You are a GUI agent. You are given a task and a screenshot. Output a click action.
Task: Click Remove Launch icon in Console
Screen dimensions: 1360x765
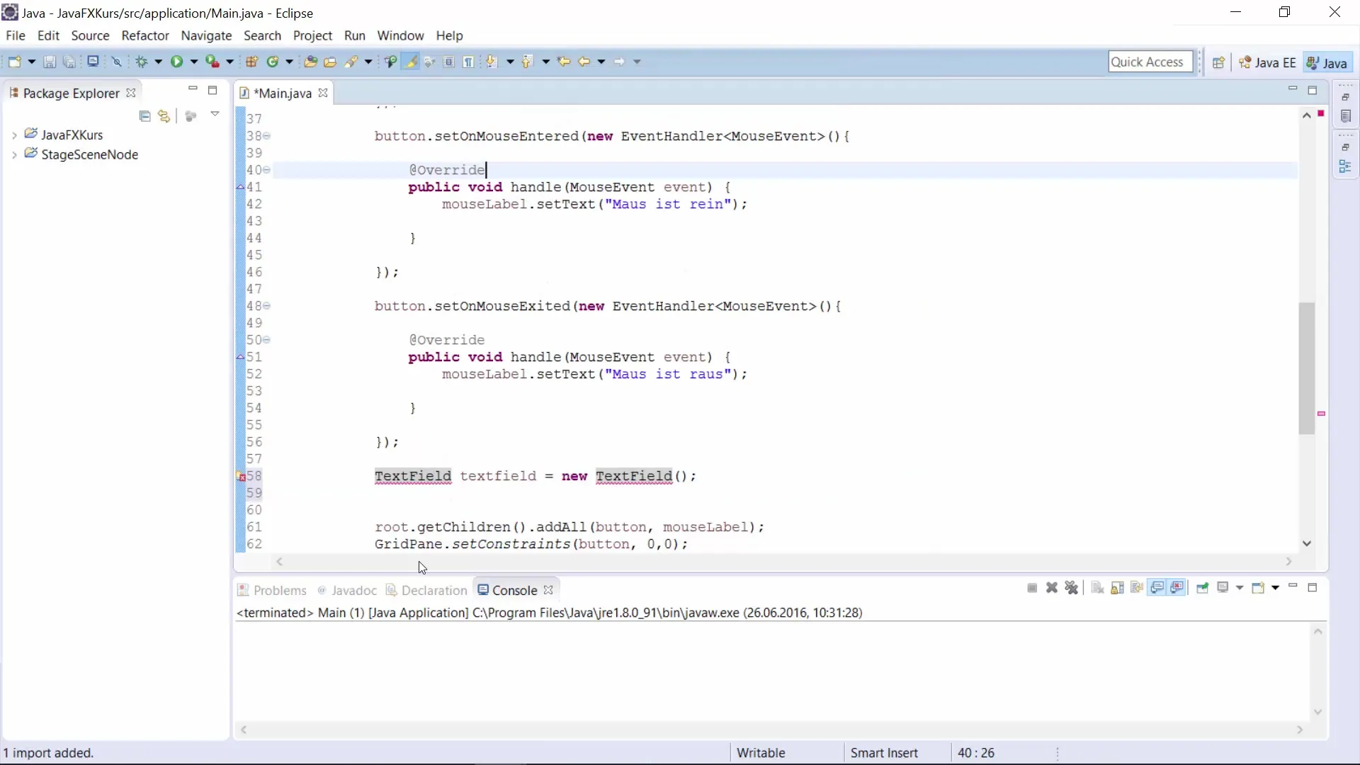(1052, 588)
